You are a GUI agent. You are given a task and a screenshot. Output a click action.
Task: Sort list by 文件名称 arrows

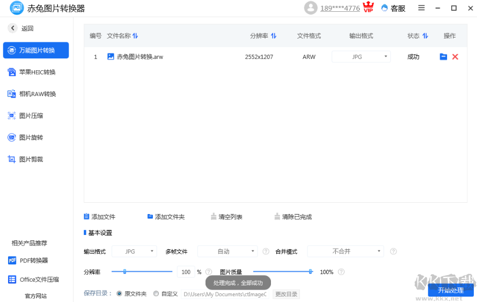[x=135, y=36]
